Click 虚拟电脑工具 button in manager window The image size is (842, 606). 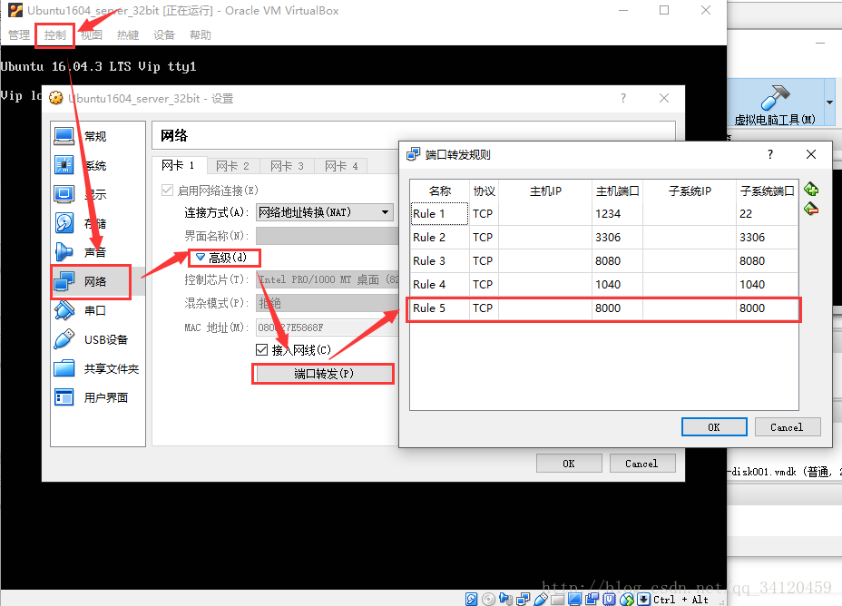(775, 103)
